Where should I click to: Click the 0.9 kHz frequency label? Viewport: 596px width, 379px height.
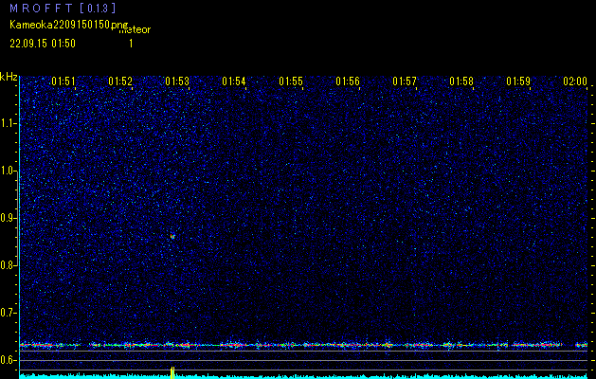(x=8, y=218)
